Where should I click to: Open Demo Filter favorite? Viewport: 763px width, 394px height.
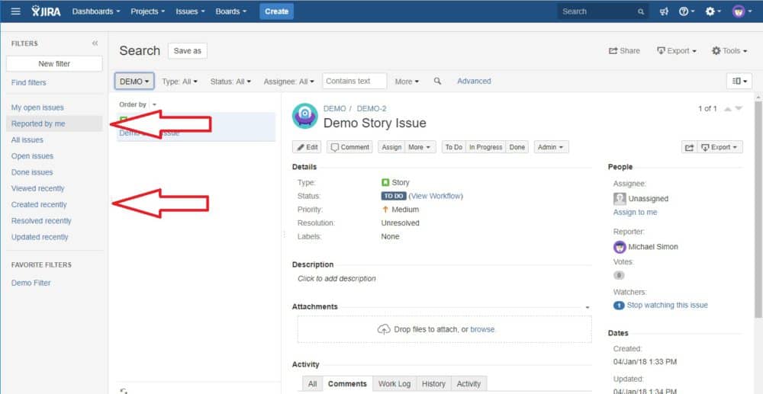[x=31, y=283]
